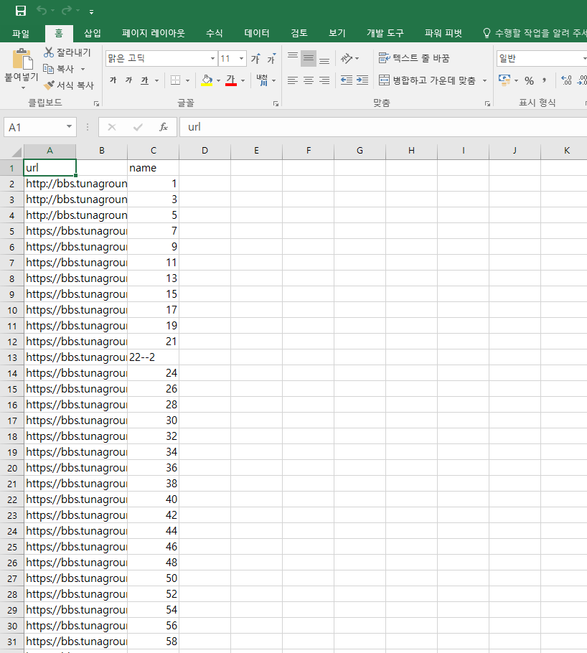Click the Paste clipboard icon

[22, 60]
